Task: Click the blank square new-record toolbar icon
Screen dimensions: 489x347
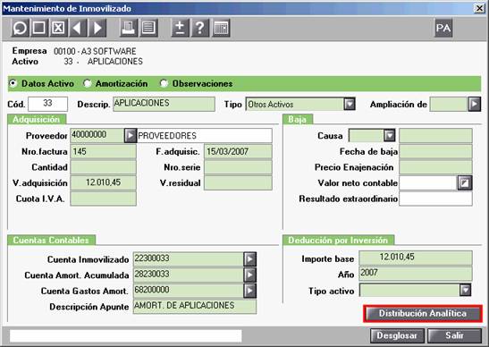Action: point(39,28)
